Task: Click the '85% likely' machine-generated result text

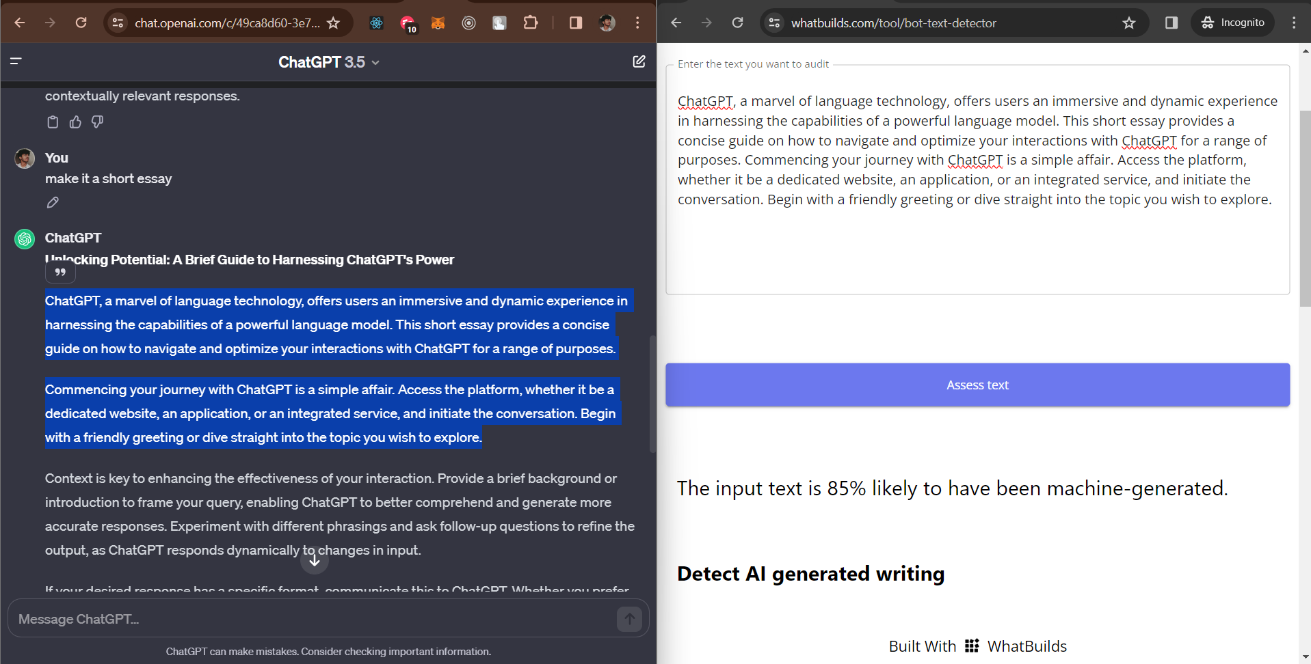Action: (x=952, y=488)
